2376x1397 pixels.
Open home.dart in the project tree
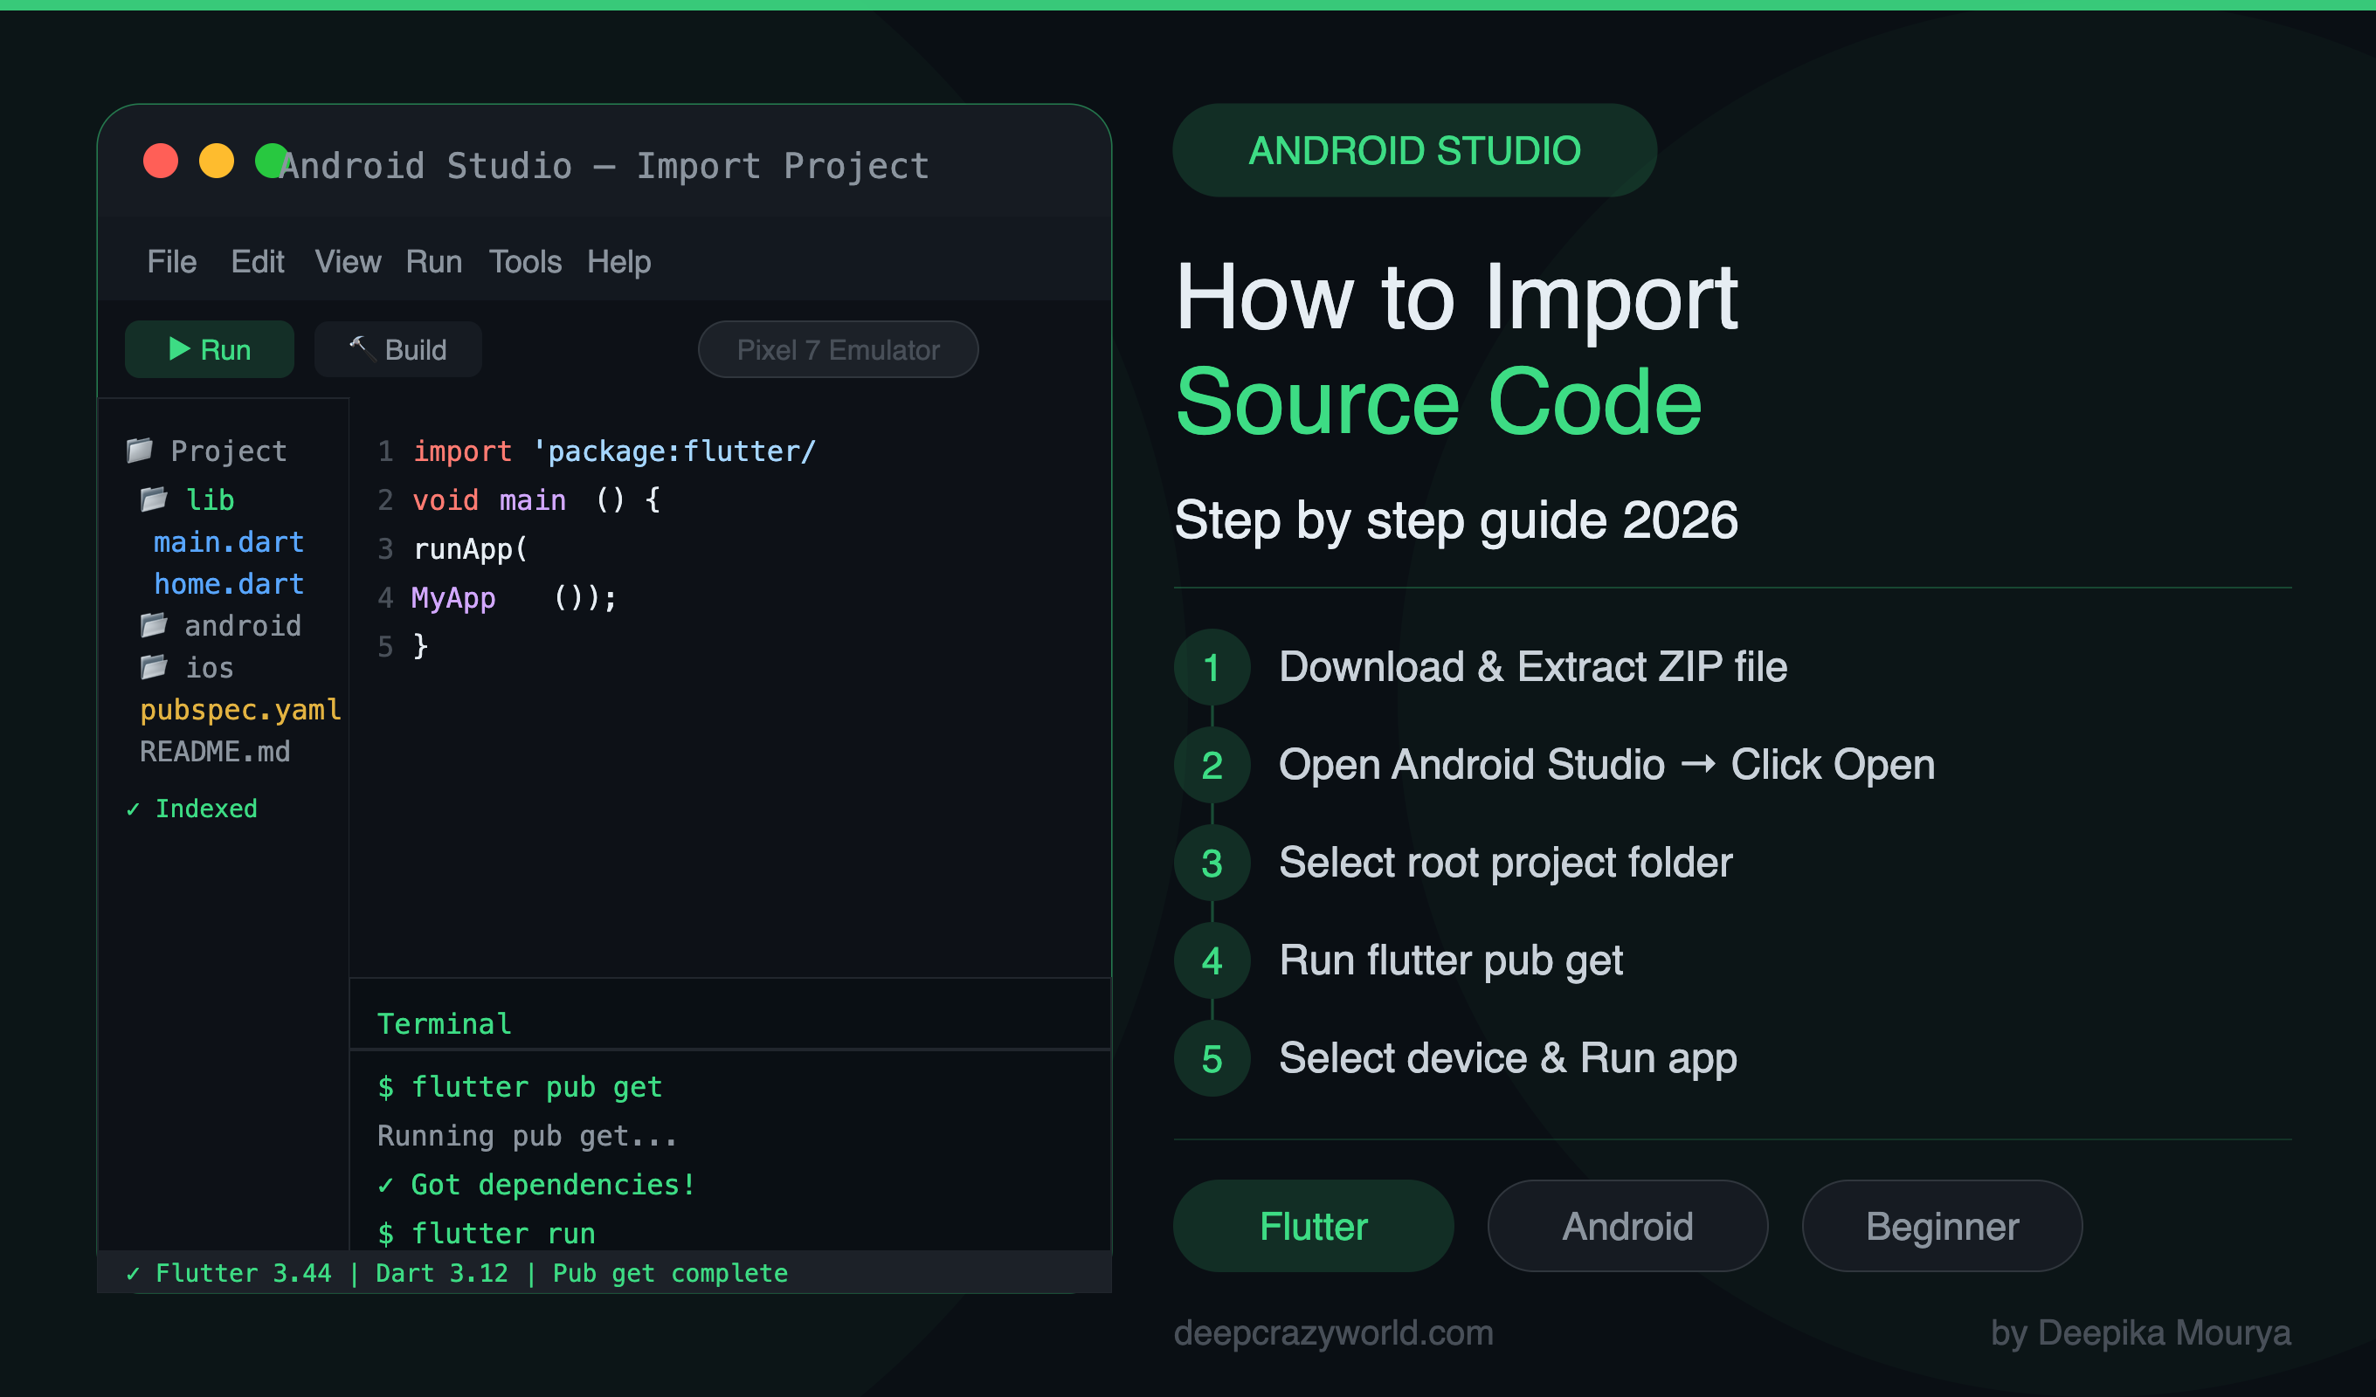[x=229, y=583]
